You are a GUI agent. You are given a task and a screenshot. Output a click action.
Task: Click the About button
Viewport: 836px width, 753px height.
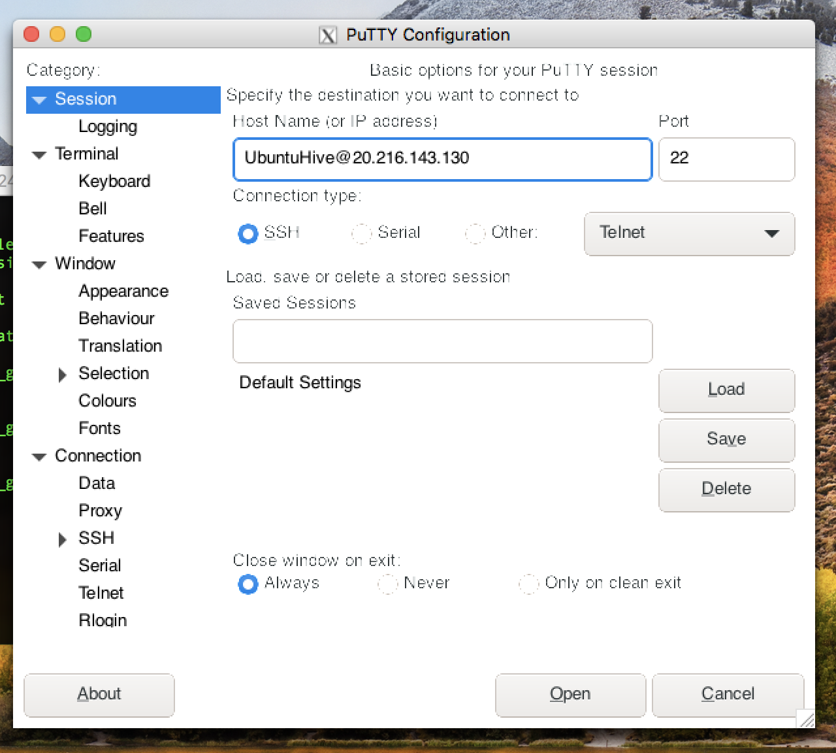pyautogui.click(x=99, y=695)
